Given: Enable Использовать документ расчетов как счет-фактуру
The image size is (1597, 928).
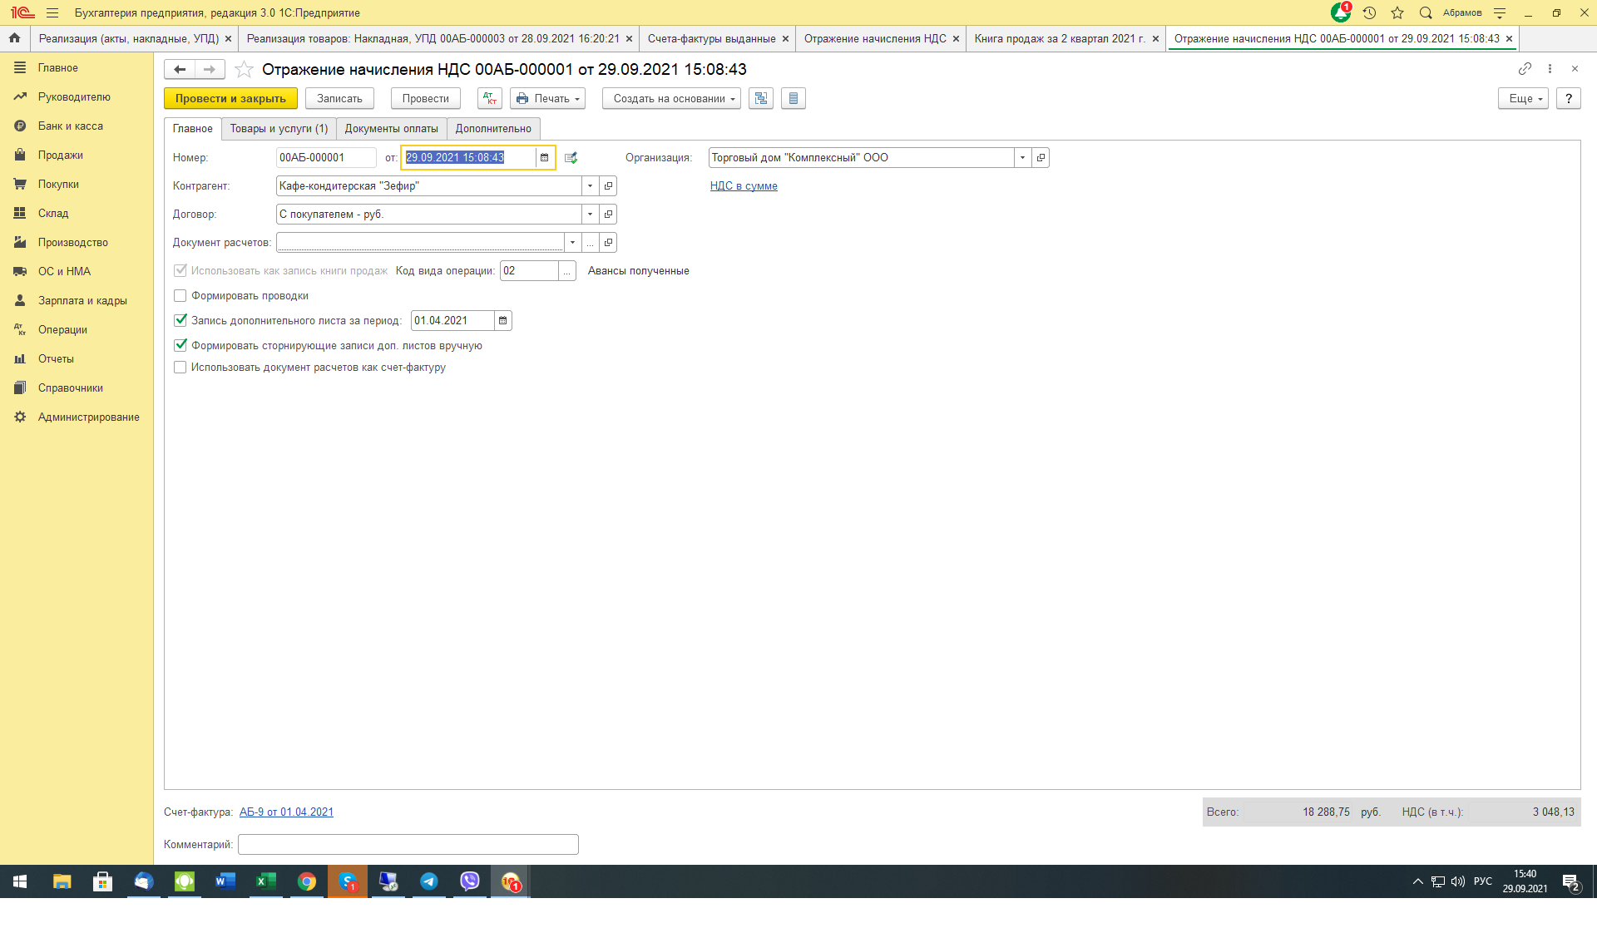Looking at the screenshot, I should point(180,367).
